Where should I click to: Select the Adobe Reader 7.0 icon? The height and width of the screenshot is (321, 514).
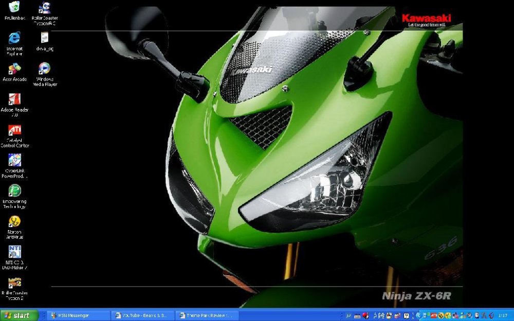[14, 99]
